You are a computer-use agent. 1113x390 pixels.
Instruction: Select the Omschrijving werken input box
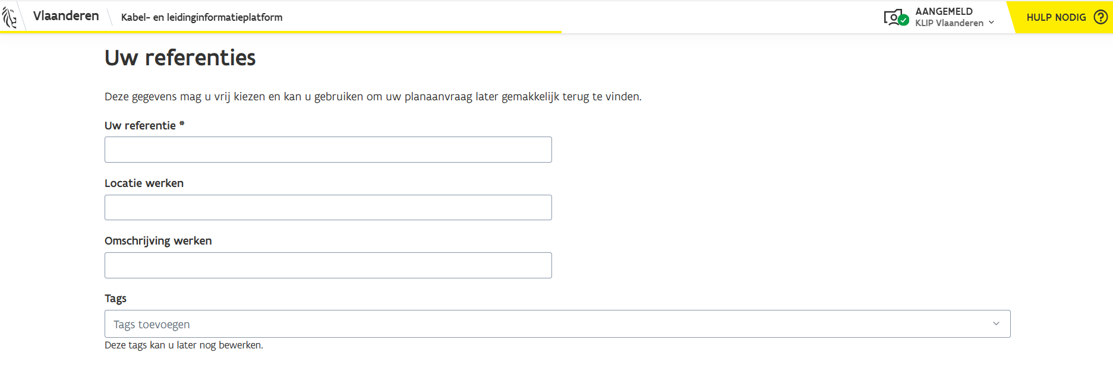(x=328, y=265)
